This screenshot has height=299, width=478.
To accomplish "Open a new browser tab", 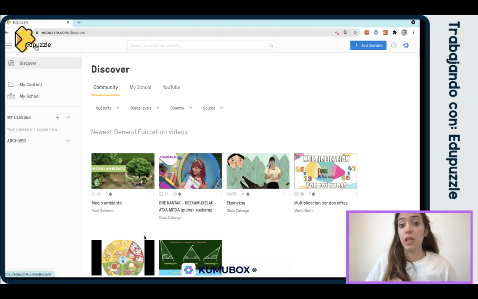I will tap(79, 22).
